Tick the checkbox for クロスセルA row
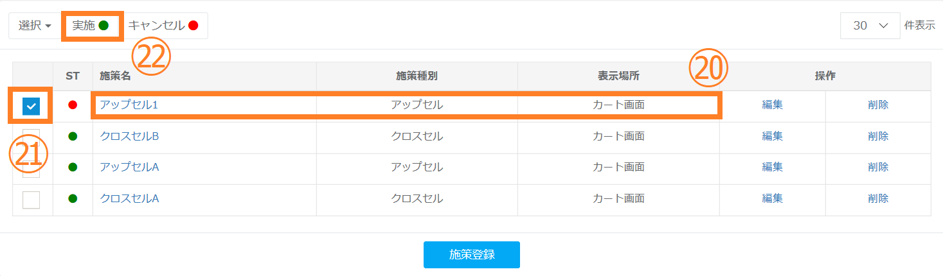Screen dimensions: 943x276 click(31, 200)
